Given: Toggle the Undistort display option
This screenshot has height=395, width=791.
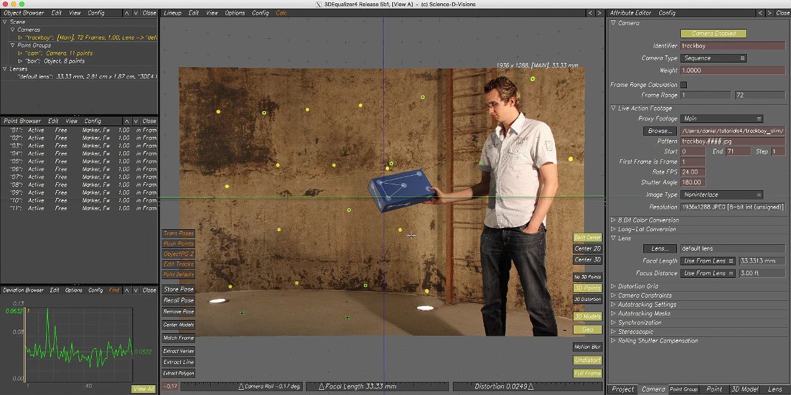Looking at the screenshot, I should point(587,360).
